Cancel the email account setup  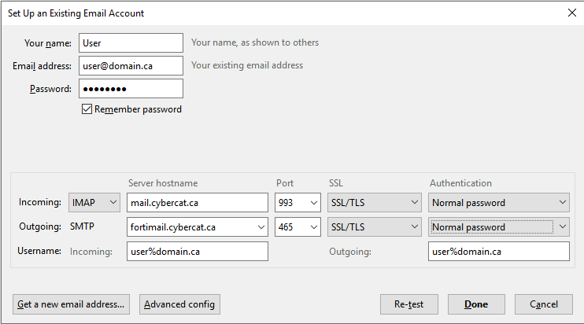point(543,304)
